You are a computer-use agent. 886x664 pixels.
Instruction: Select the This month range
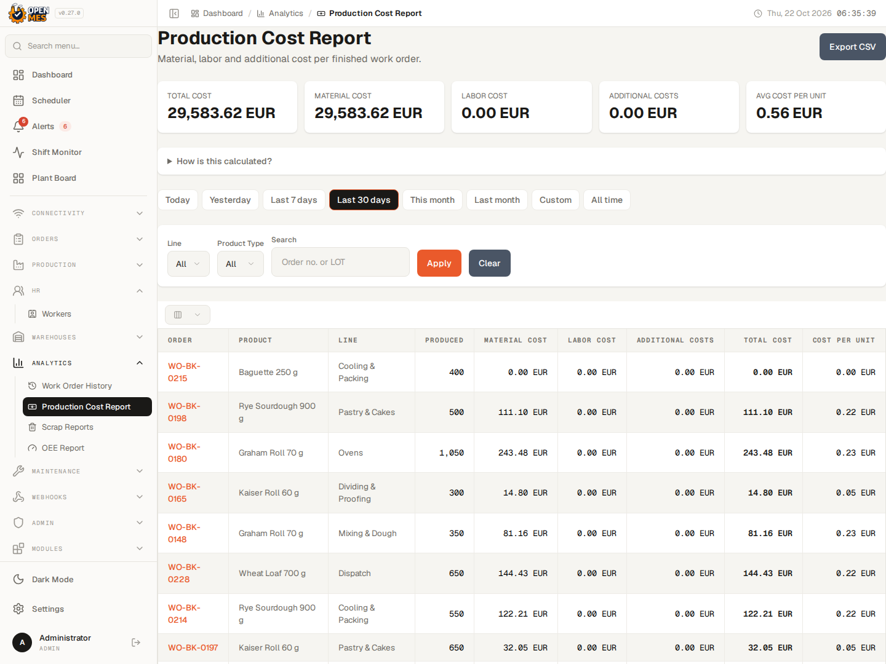[433, 200]
